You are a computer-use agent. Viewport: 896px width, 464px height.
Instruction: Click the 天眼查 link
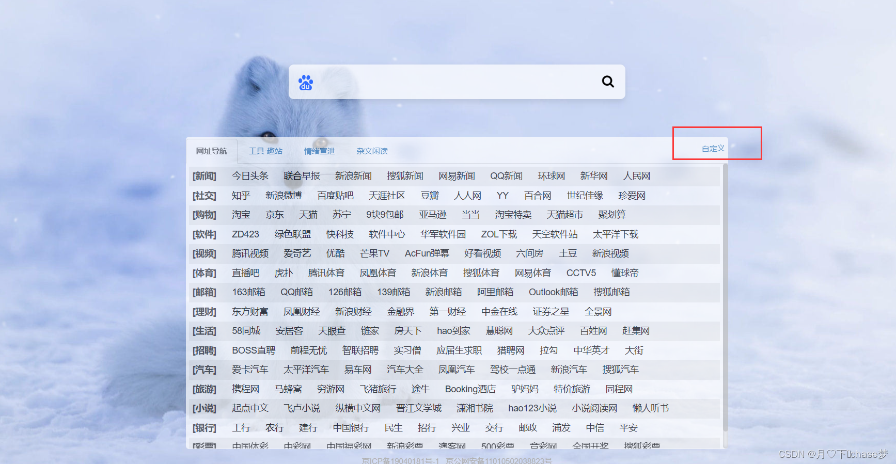click(x=332, y=331)
